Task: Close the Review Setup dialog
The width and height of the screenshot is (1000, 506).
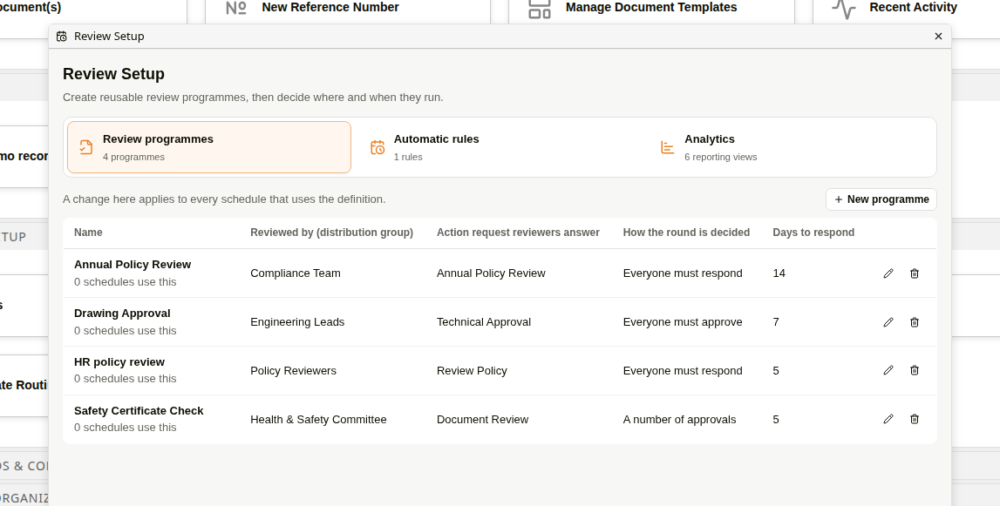Action: coord(938,37)
